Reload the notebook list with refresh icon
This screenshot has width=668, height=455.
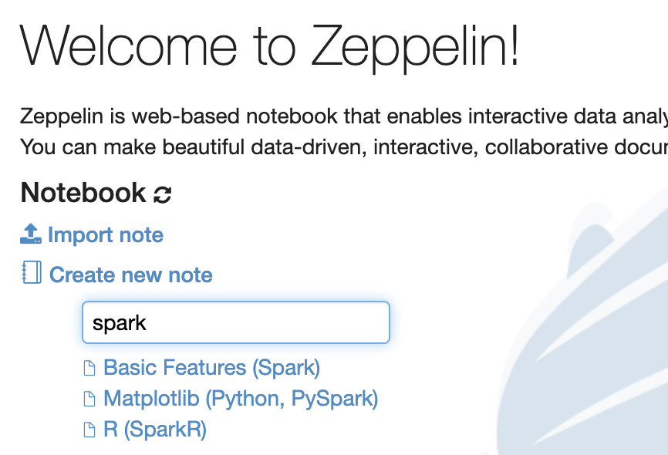point(162,195)
